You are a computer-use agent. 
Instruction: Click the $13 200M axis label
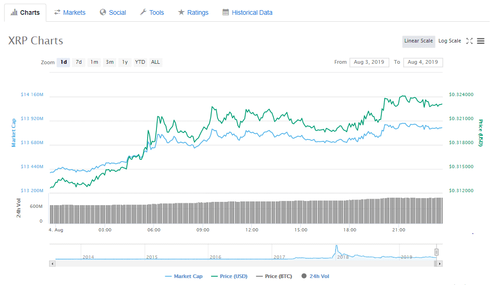click(32, 190)
